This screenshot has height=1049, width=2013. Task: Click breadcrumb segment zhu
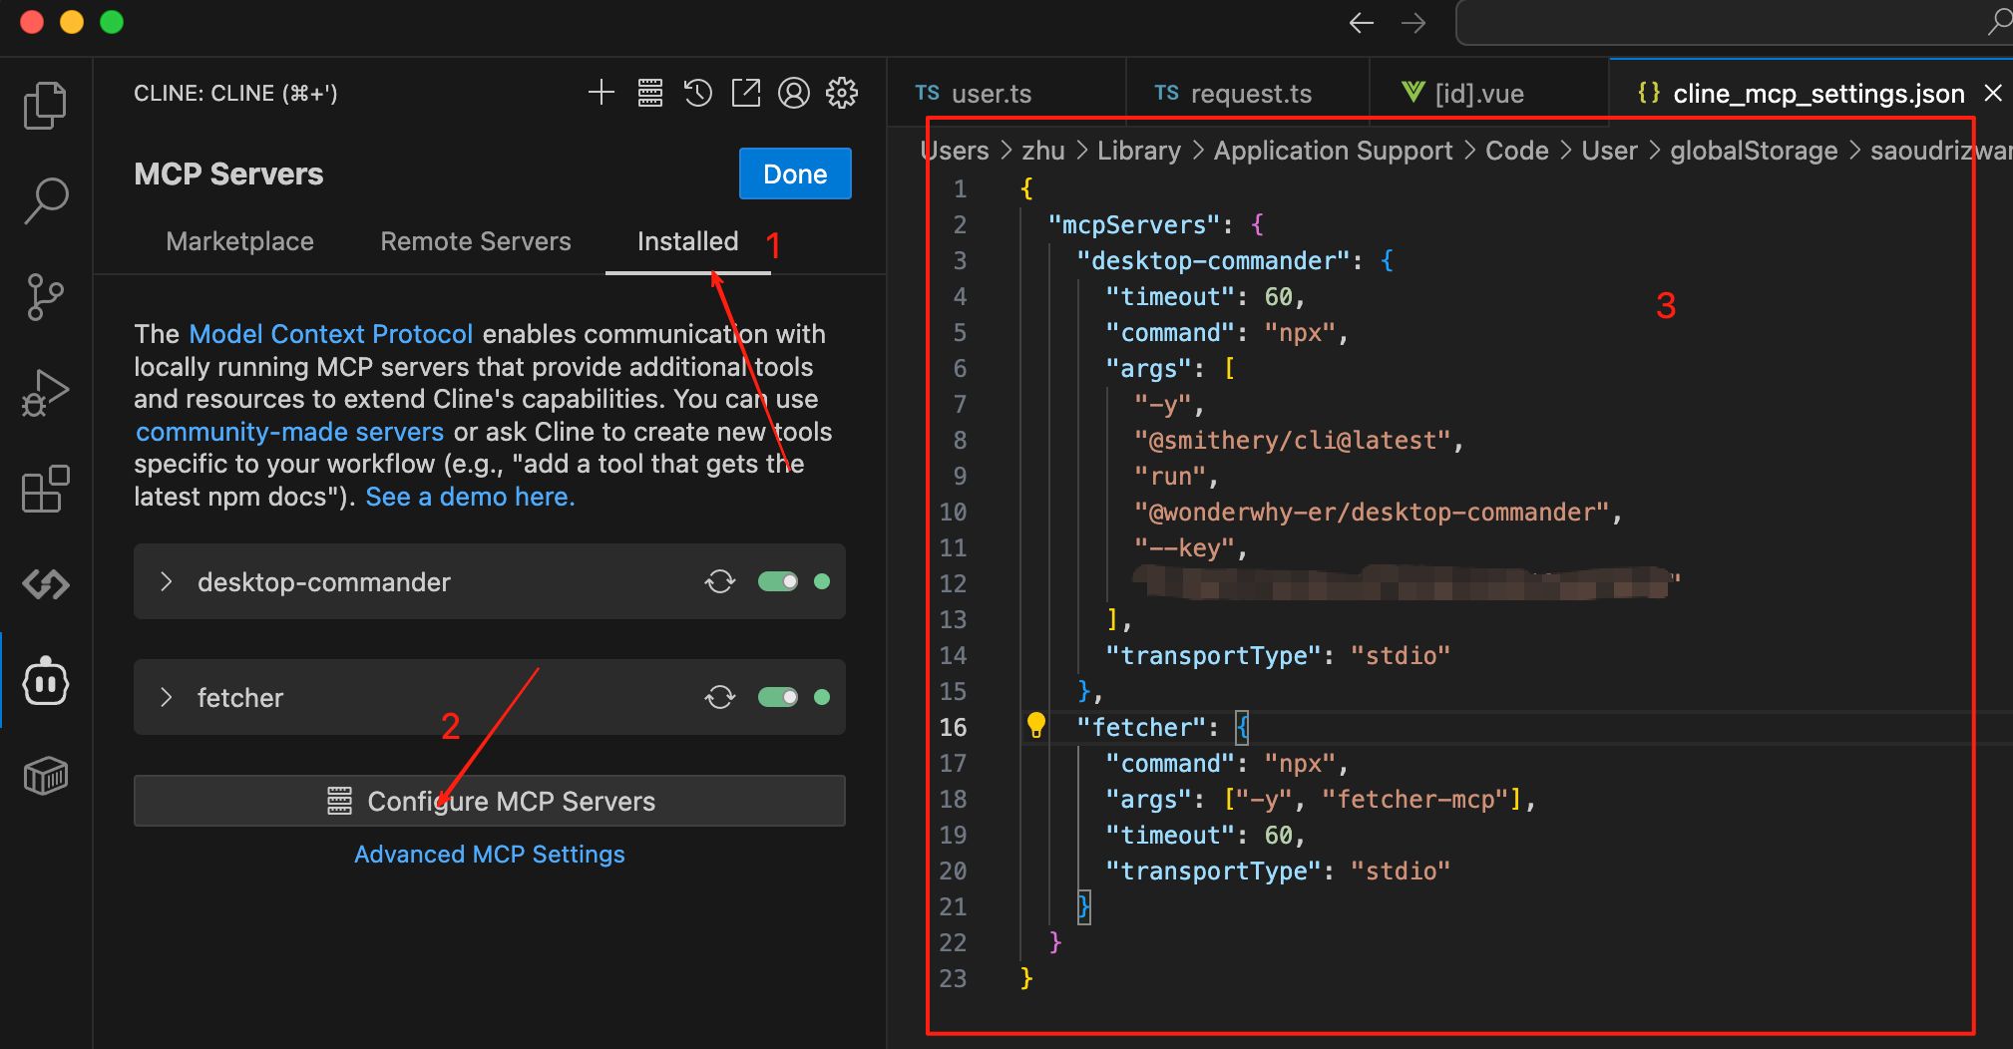pyautogui.click(x=1043, y=151)
